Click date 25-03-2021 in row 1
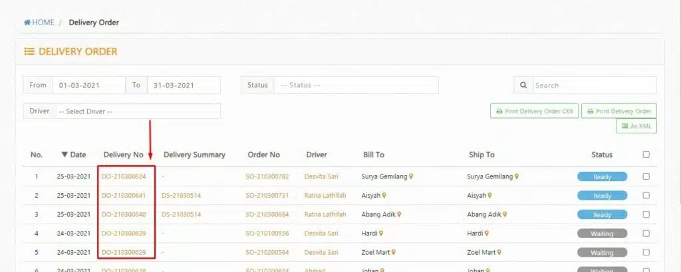This screenshot has height=272, width=681. coord(74,176)
